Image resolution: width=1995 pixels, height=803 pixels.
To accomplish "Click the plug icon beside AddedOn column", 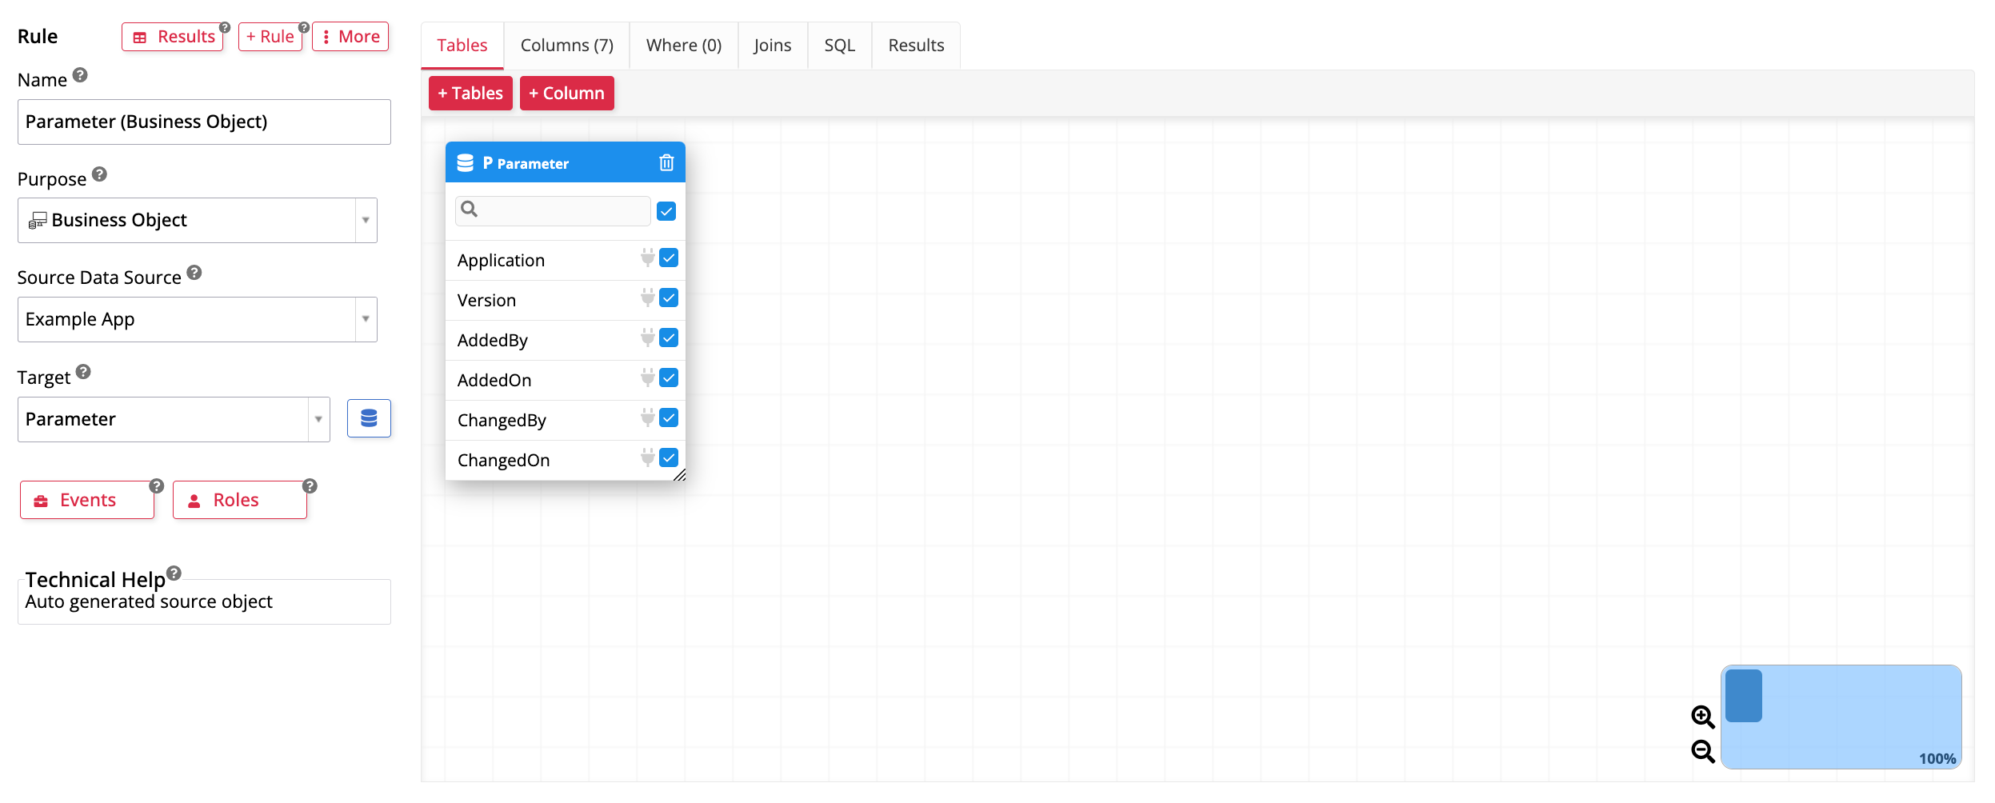I will (647, 378).
